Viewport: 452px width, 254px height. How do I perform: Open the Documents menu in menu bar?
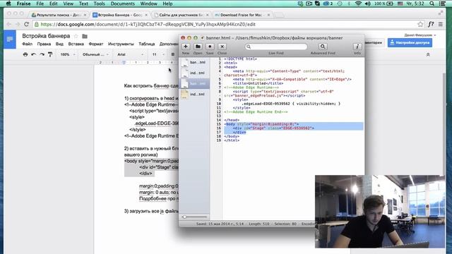122,4
